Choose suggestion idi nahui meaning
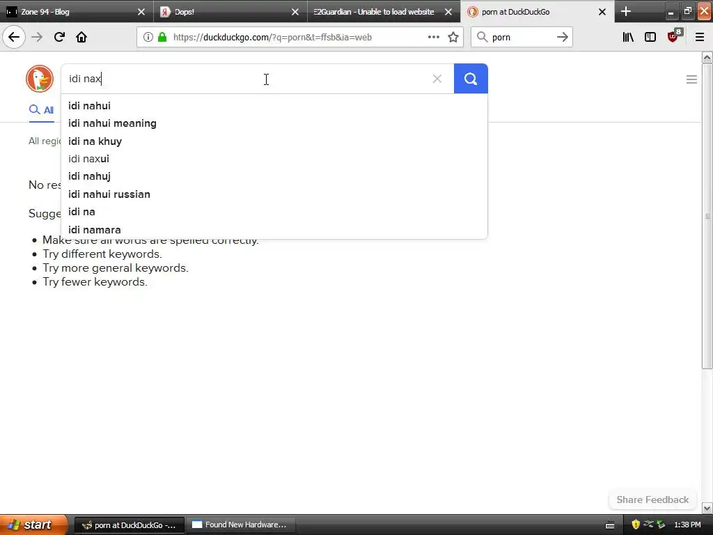The image size is (713, 535). pyautogui.click(x=274, y=123)
